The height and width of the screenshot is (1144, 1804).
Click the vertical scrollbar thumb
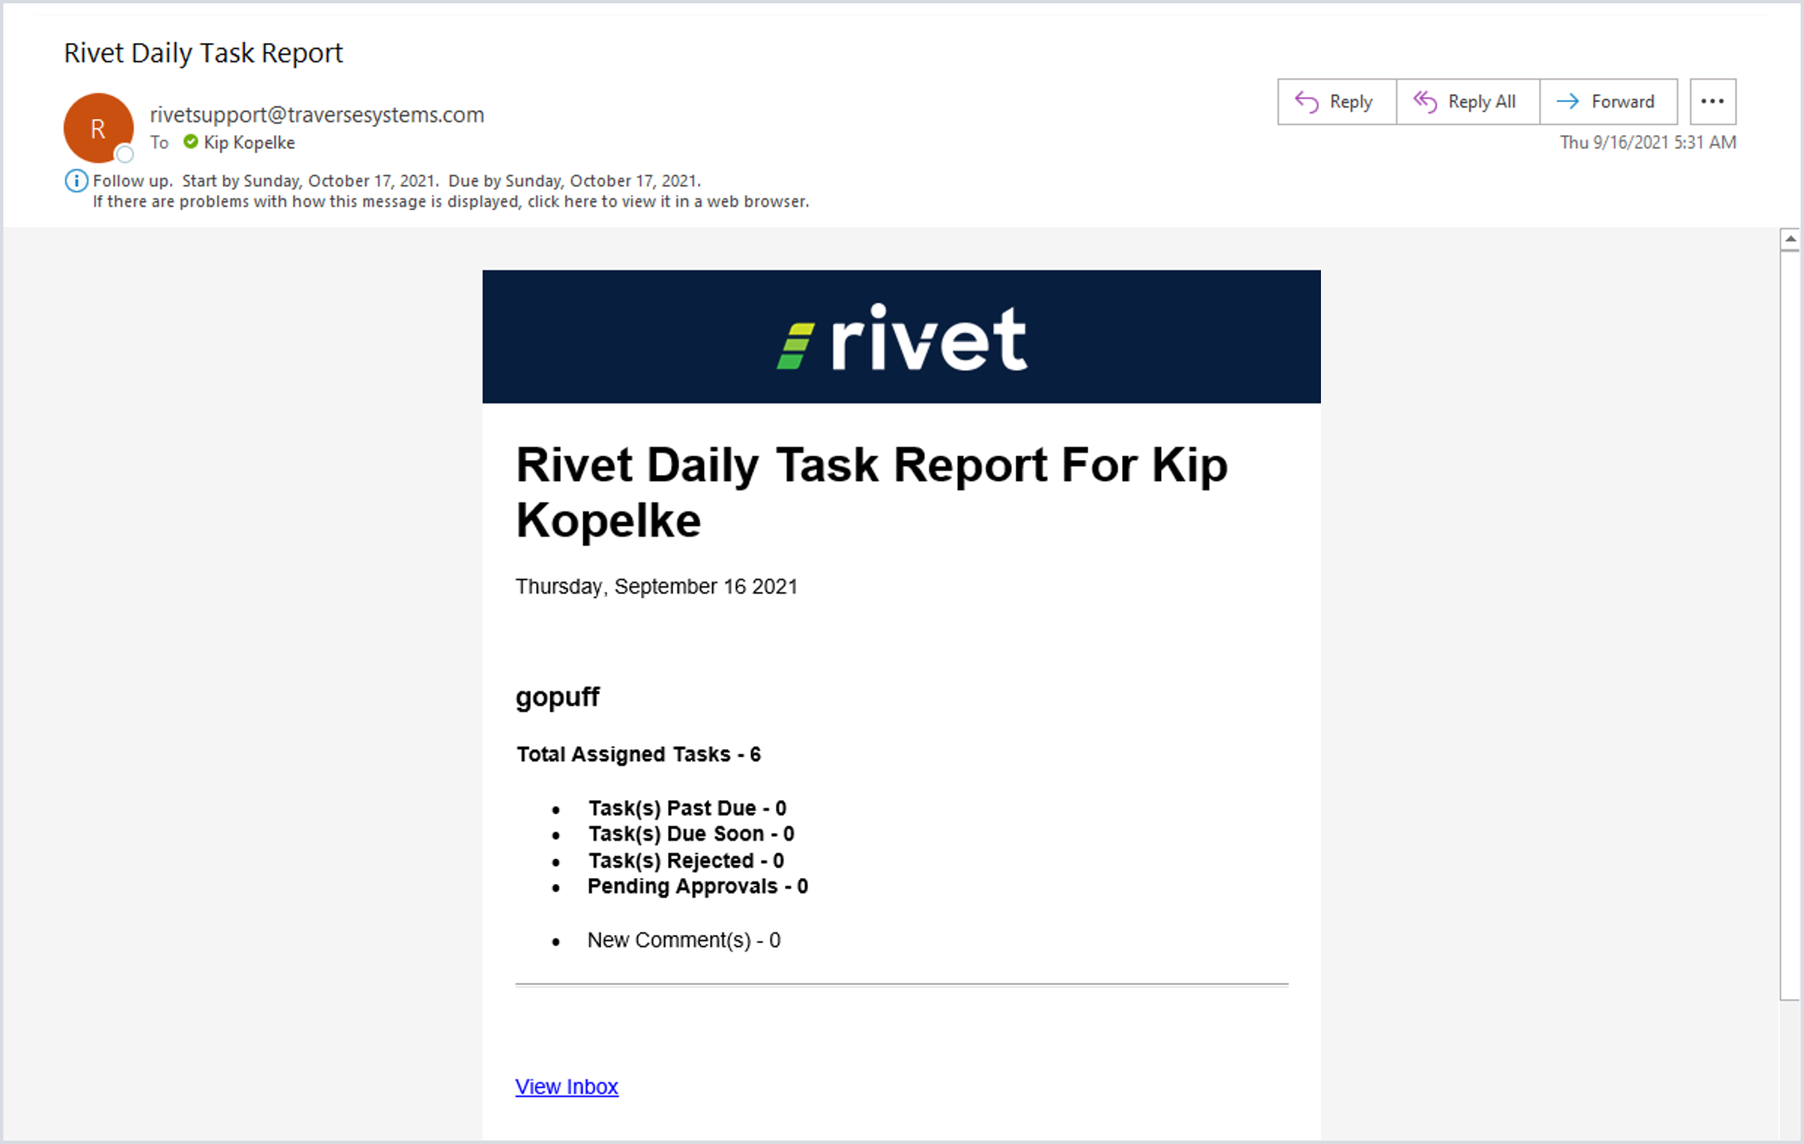1790,625
